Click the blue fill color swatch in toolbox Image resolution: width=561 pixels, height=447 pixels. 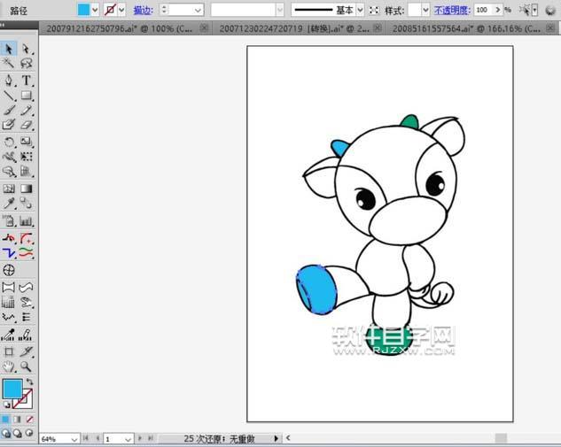(x=12, y=389)
